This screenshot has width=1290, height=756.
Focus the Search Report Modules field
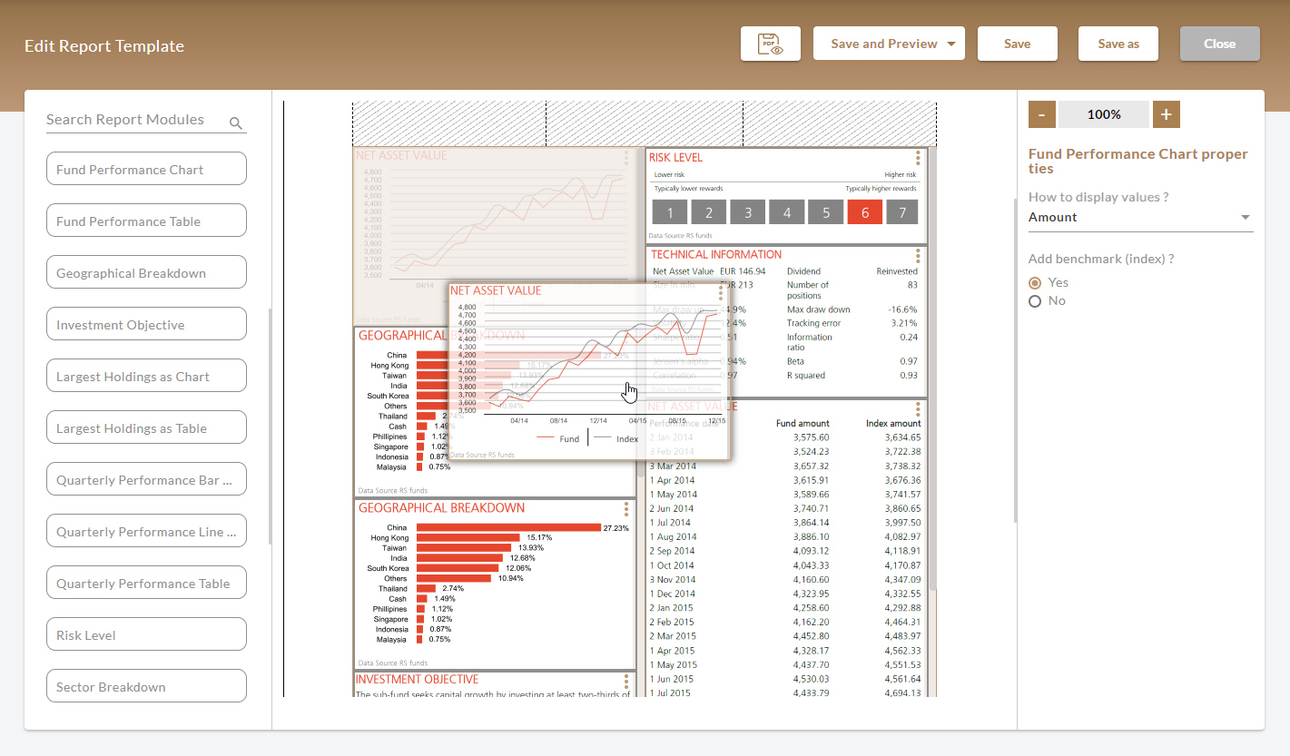134,120
